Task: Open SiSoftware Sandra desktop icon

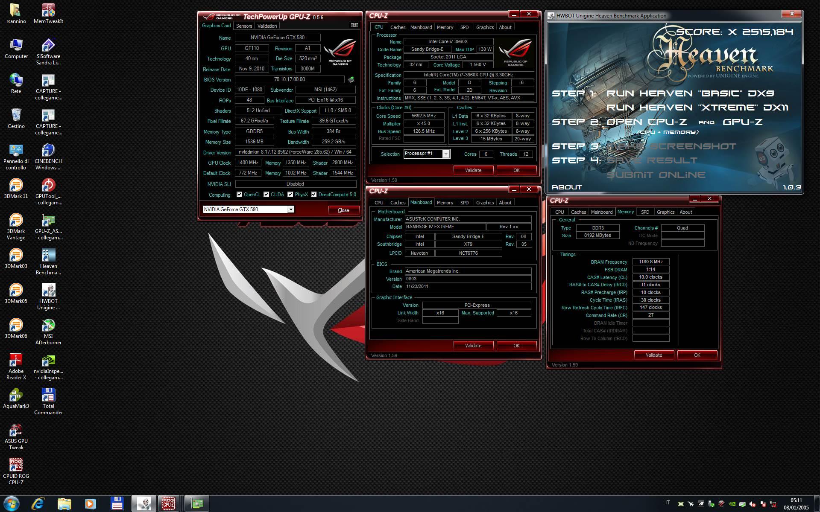Action: [48, 52]
